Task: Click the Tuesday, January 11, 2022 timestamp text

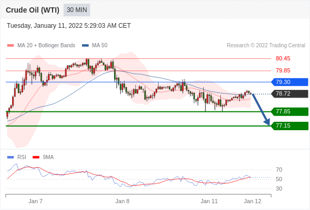Action: [x=69, y=26]
